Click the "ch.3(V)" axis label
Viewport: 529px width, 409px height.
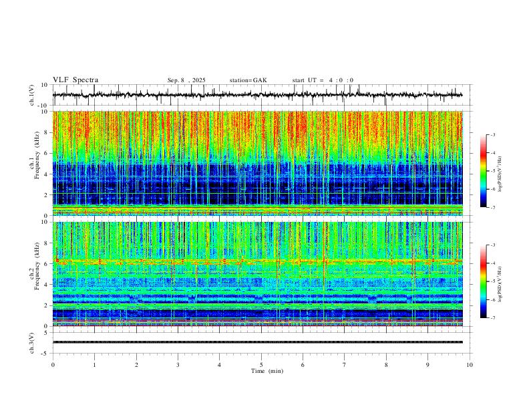32,343
